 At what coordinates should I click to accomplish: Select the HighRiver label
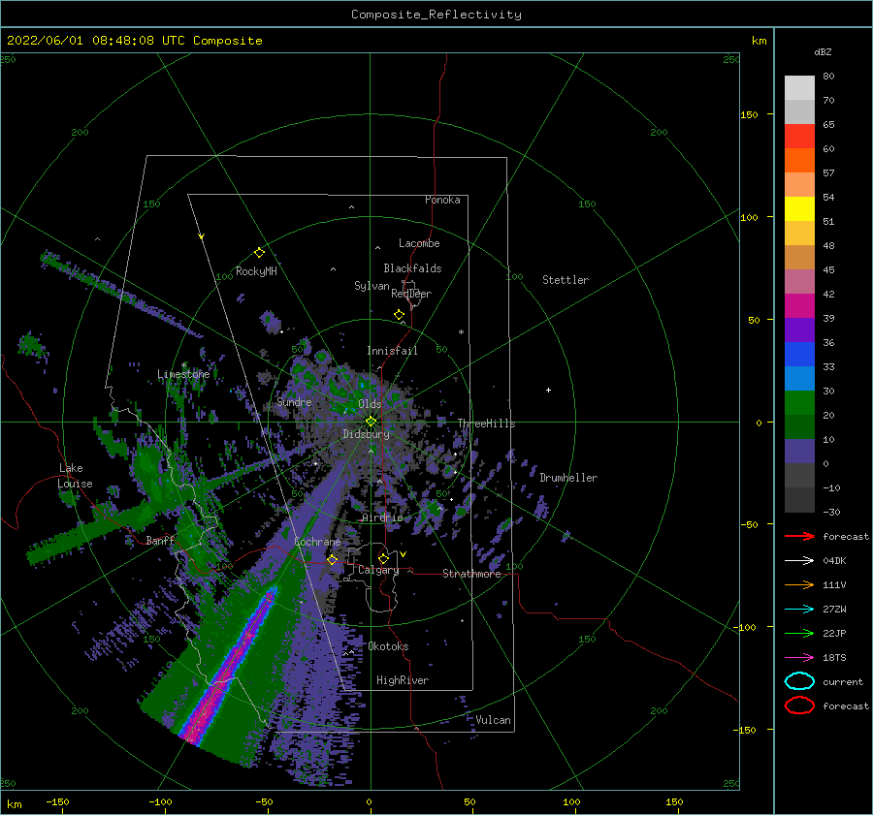click(403, 680)
